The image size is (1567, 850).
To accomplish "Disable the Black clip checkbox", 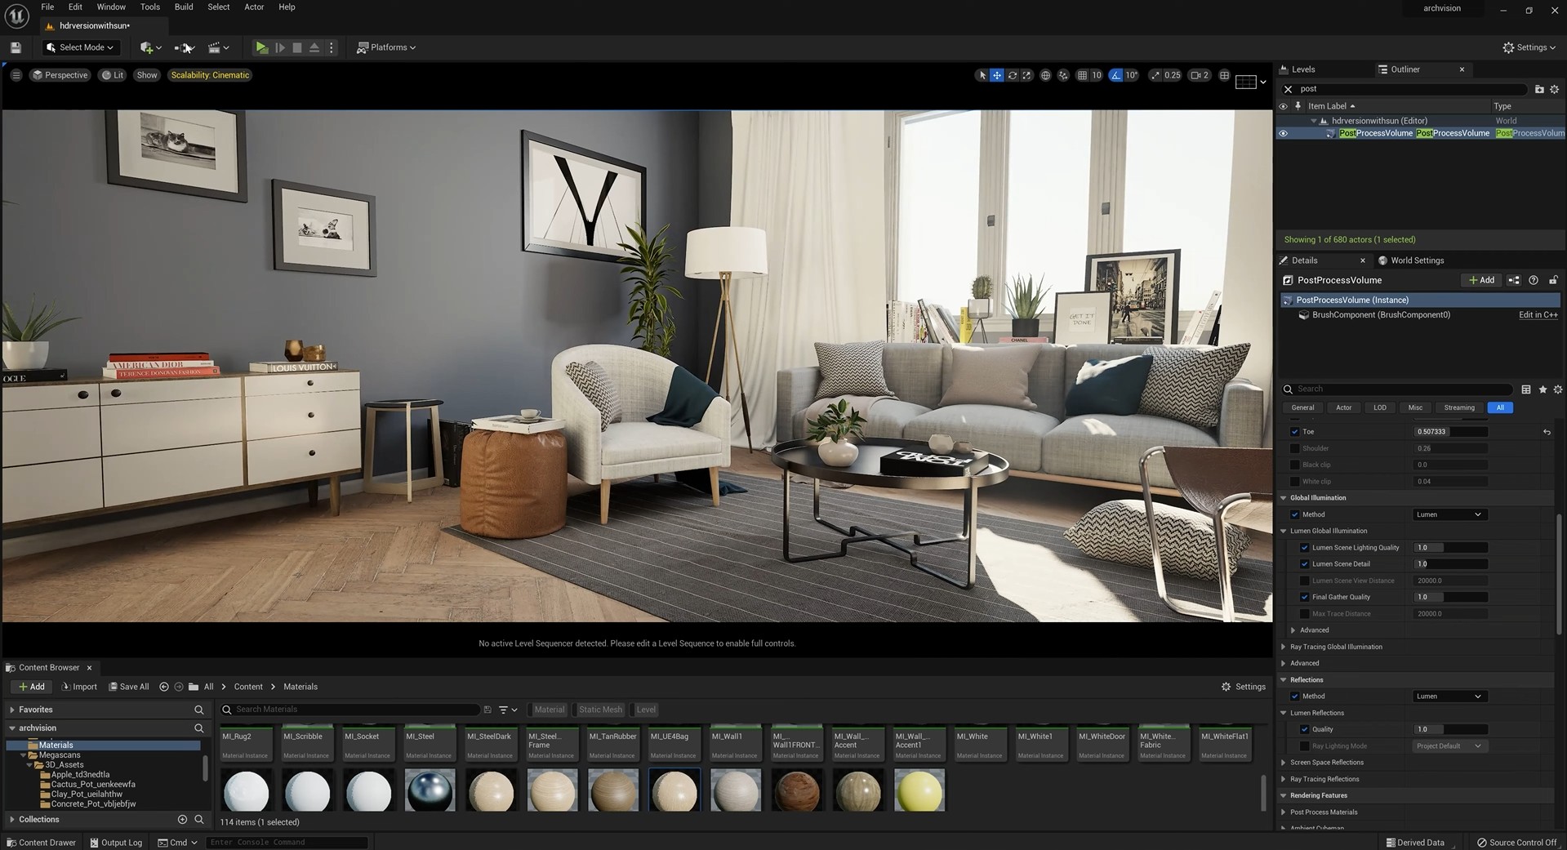I will [1294, 465].
